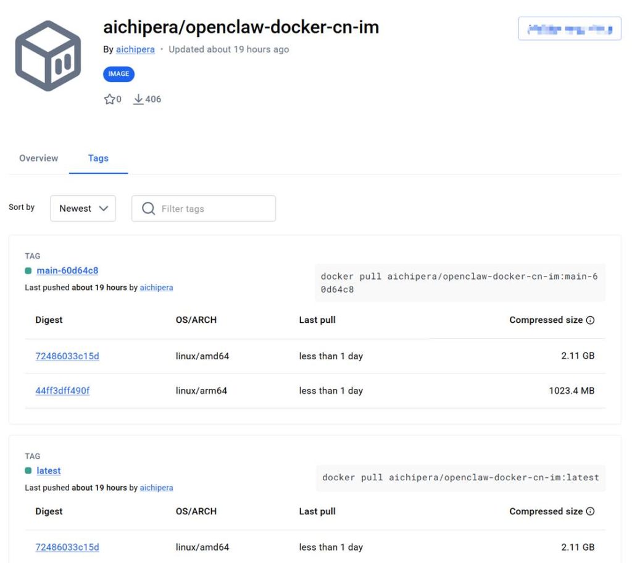This screenshot has width=632, height=563.
Task: Click the search magnifier in Filter tags
Action: point(148,209)
